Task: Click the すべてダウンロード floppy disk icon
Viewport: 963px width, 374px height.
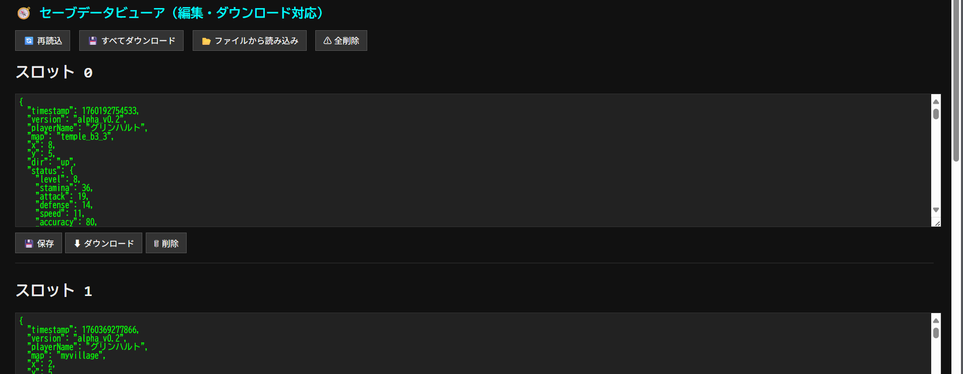Action: (x=93, y=41)
